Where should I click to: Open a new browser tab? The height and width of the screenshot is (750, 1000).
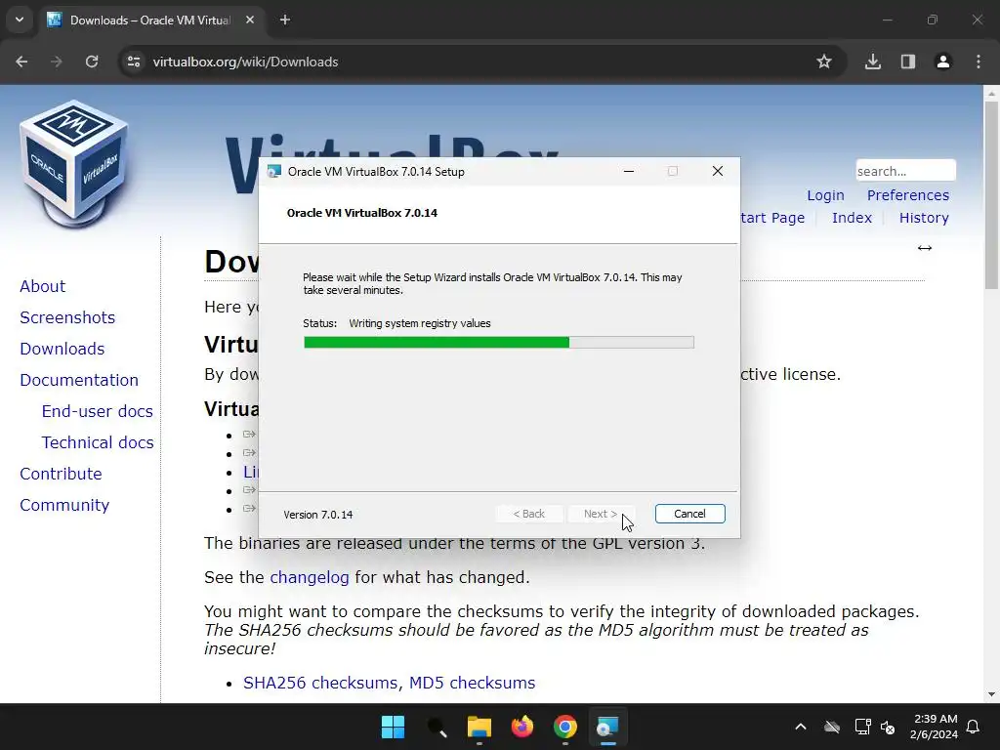coord(285,20)
